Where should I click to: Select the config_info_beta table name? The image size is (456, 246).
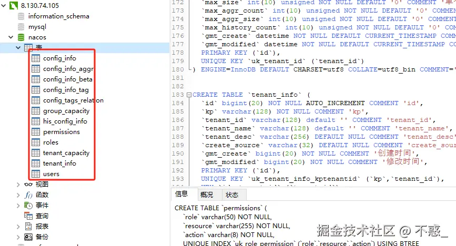pos(68,79)
